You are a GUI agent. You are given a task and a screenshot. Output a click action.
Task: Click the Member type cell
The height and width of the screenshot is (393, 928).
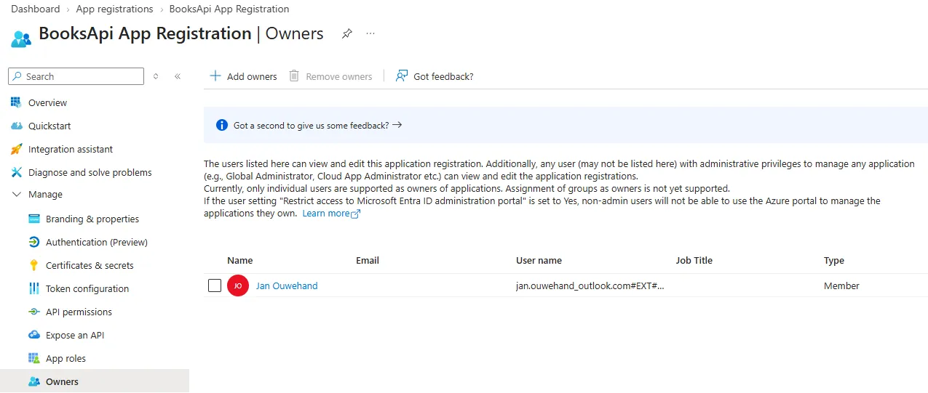[841, 285]
